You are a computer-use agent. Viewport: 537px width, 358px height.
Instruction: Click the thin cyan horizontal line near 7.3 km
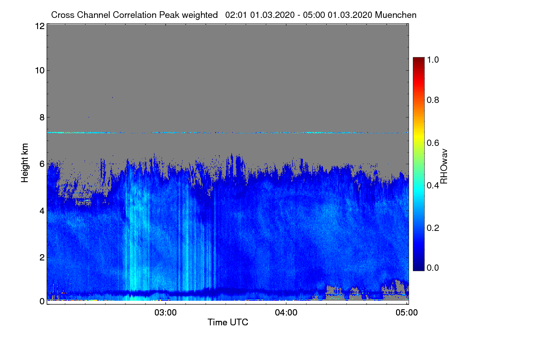tap(227, 132)
